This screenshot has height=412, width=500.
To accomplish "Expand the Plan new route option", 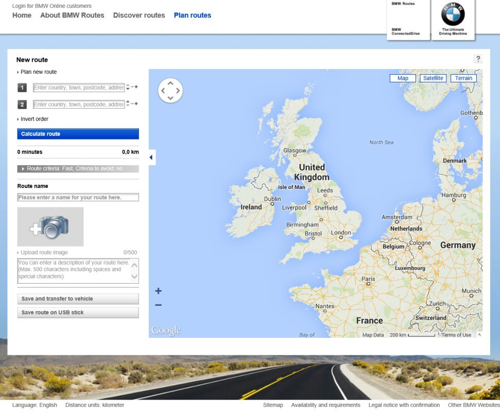I will tap(38, 72).
